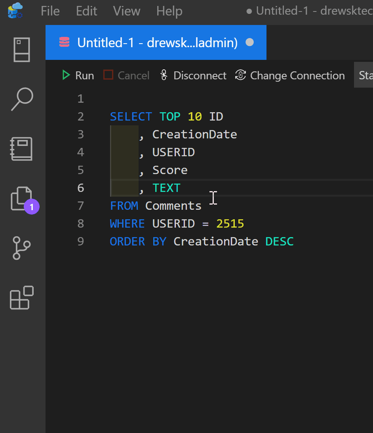Click Change Connection in the toolbar

(290, 75)
